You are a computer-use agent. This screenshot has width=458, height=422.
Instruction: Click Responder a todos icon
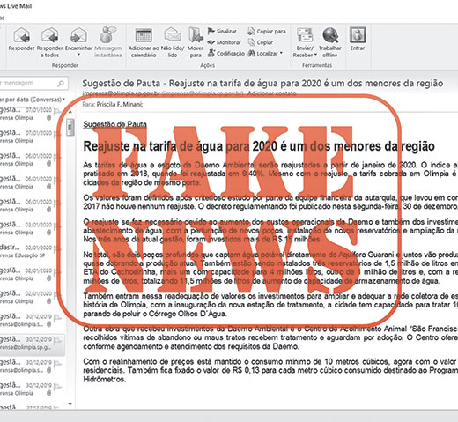tap(49, 35)
